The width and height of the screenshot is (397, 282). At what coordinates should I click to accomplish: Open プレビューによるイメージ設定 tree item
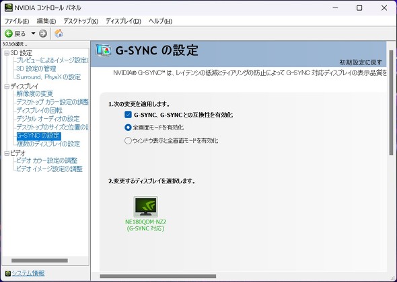pos(52,60)
